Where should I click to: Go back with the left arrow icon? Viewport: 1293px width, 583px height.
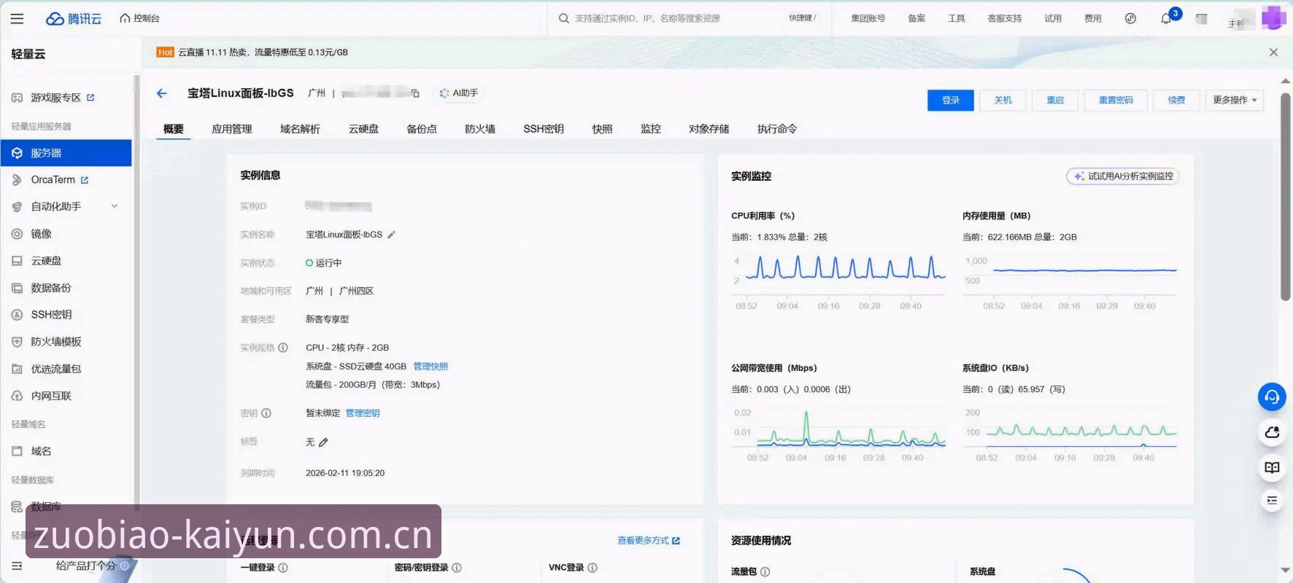click(x=162, y=93)
